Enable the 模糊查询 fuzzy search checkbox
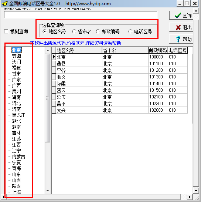The height and width of the screenshot is (202, 201). [6, 31]
